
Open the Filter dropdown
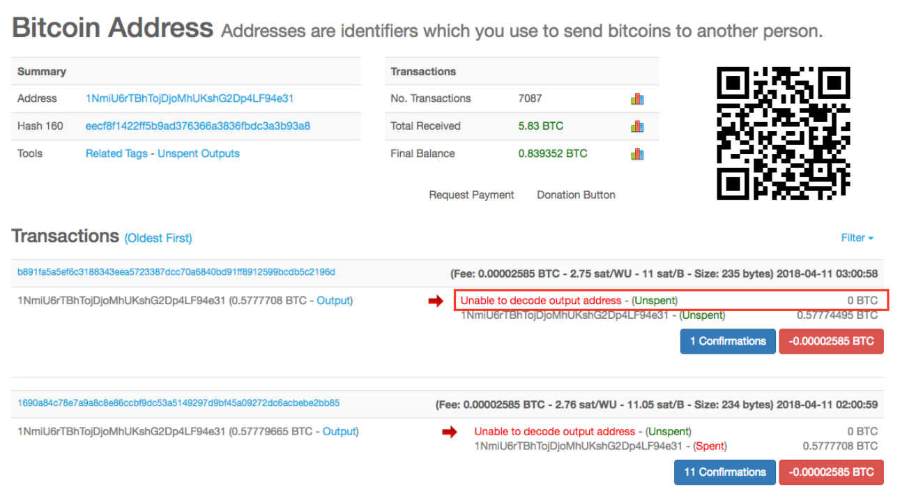pos(857,238)
